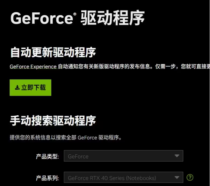Select the GeForce value in product type
The image size is (210, 186).
coord(78,156)
